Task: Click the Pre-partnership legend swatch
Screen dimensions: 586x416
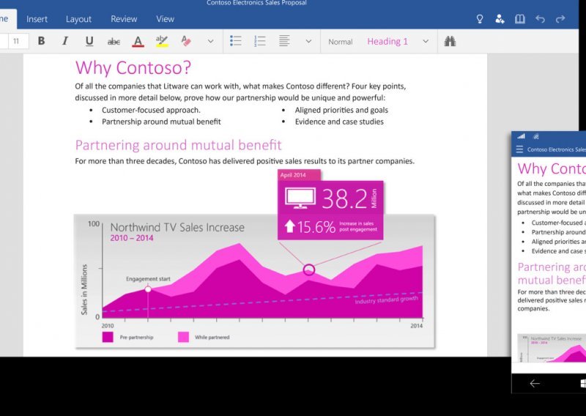Action: coord(108,337)
